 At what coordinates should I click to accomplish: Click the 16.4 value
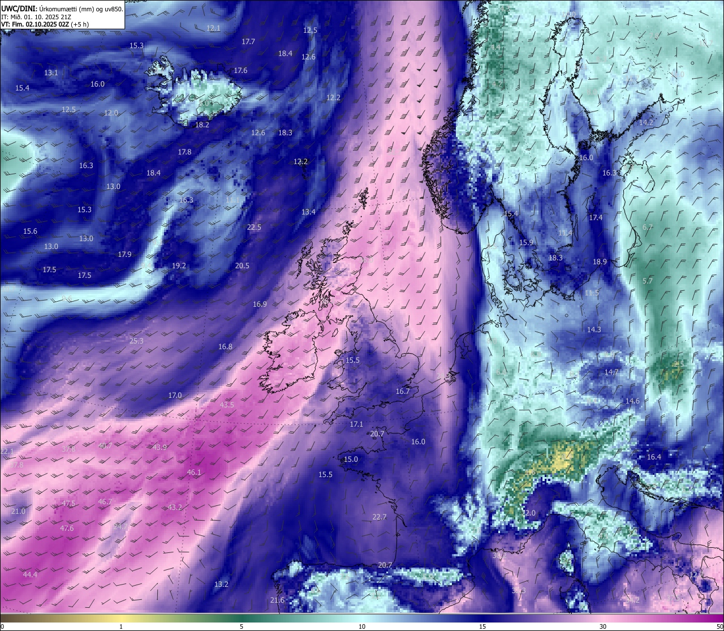click(x=654, y=457)
